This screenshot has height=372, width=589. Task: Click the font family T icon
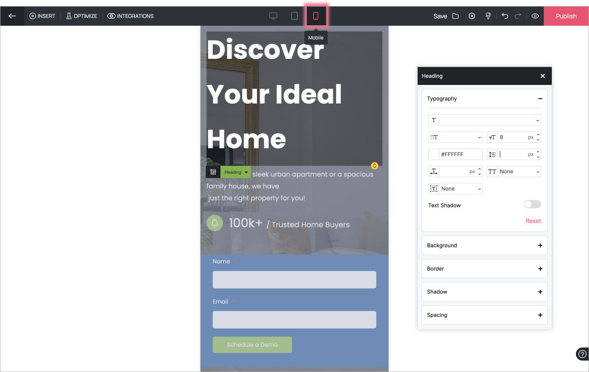pos(434,120)
